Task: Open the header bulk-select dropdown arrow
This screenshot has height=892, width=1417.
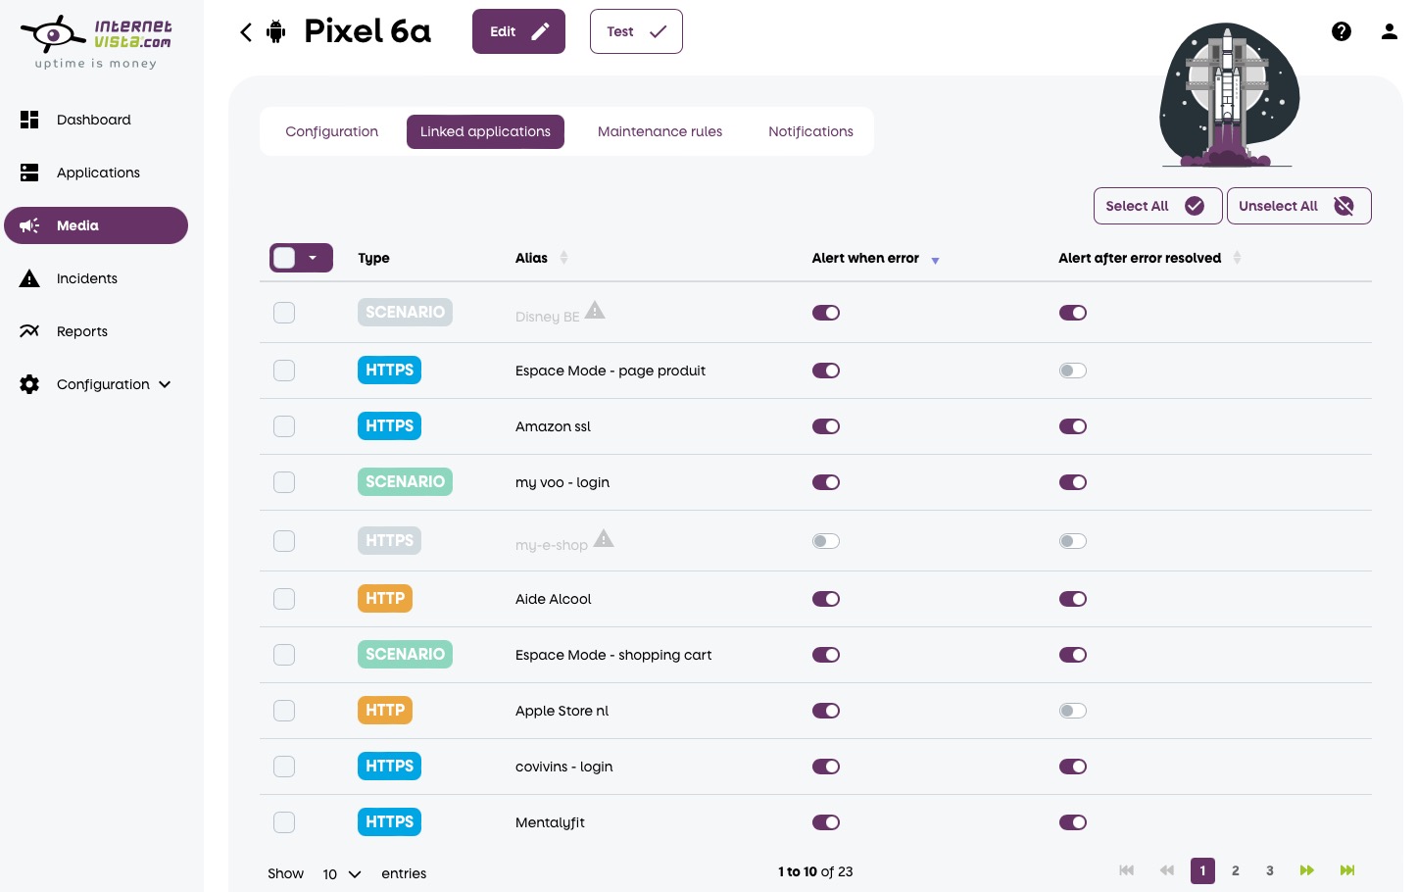Action: (313, 258)
